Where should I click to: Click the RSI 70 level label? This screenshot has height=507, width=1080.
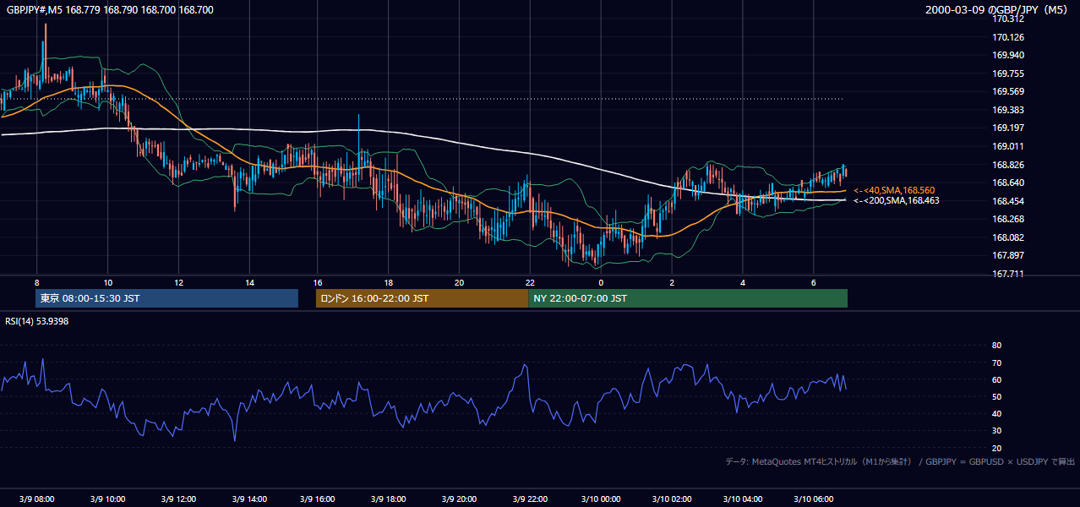(x=996, y=363)
